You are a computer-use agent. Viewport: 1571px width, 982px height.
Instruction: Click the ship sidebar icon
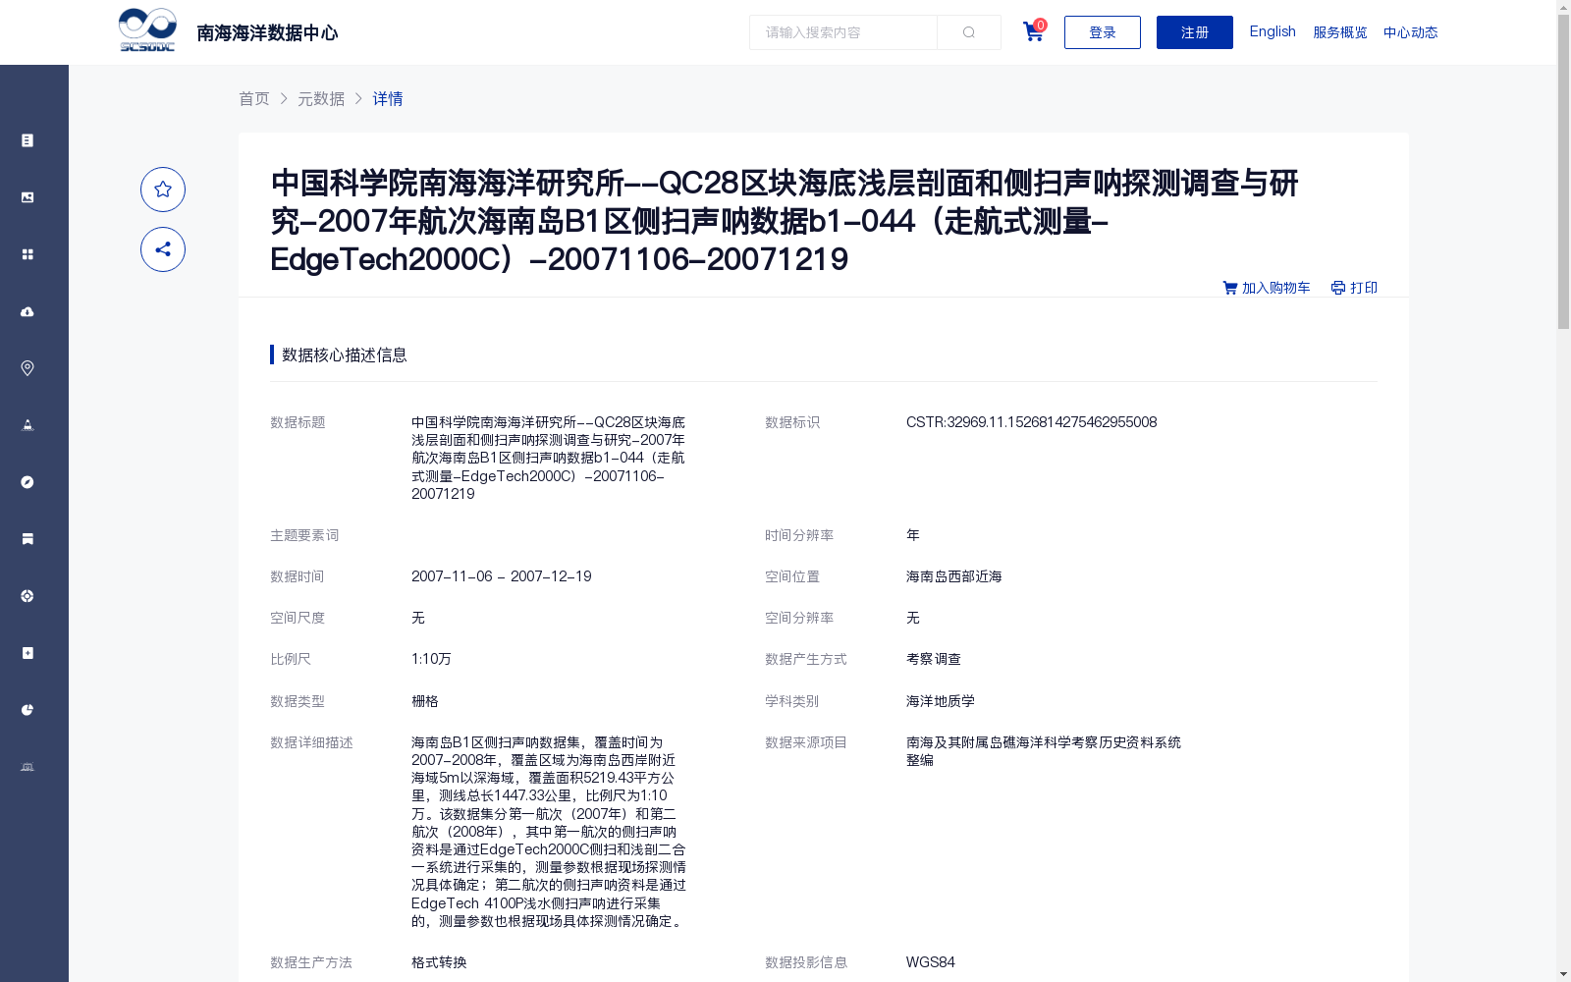27,425
